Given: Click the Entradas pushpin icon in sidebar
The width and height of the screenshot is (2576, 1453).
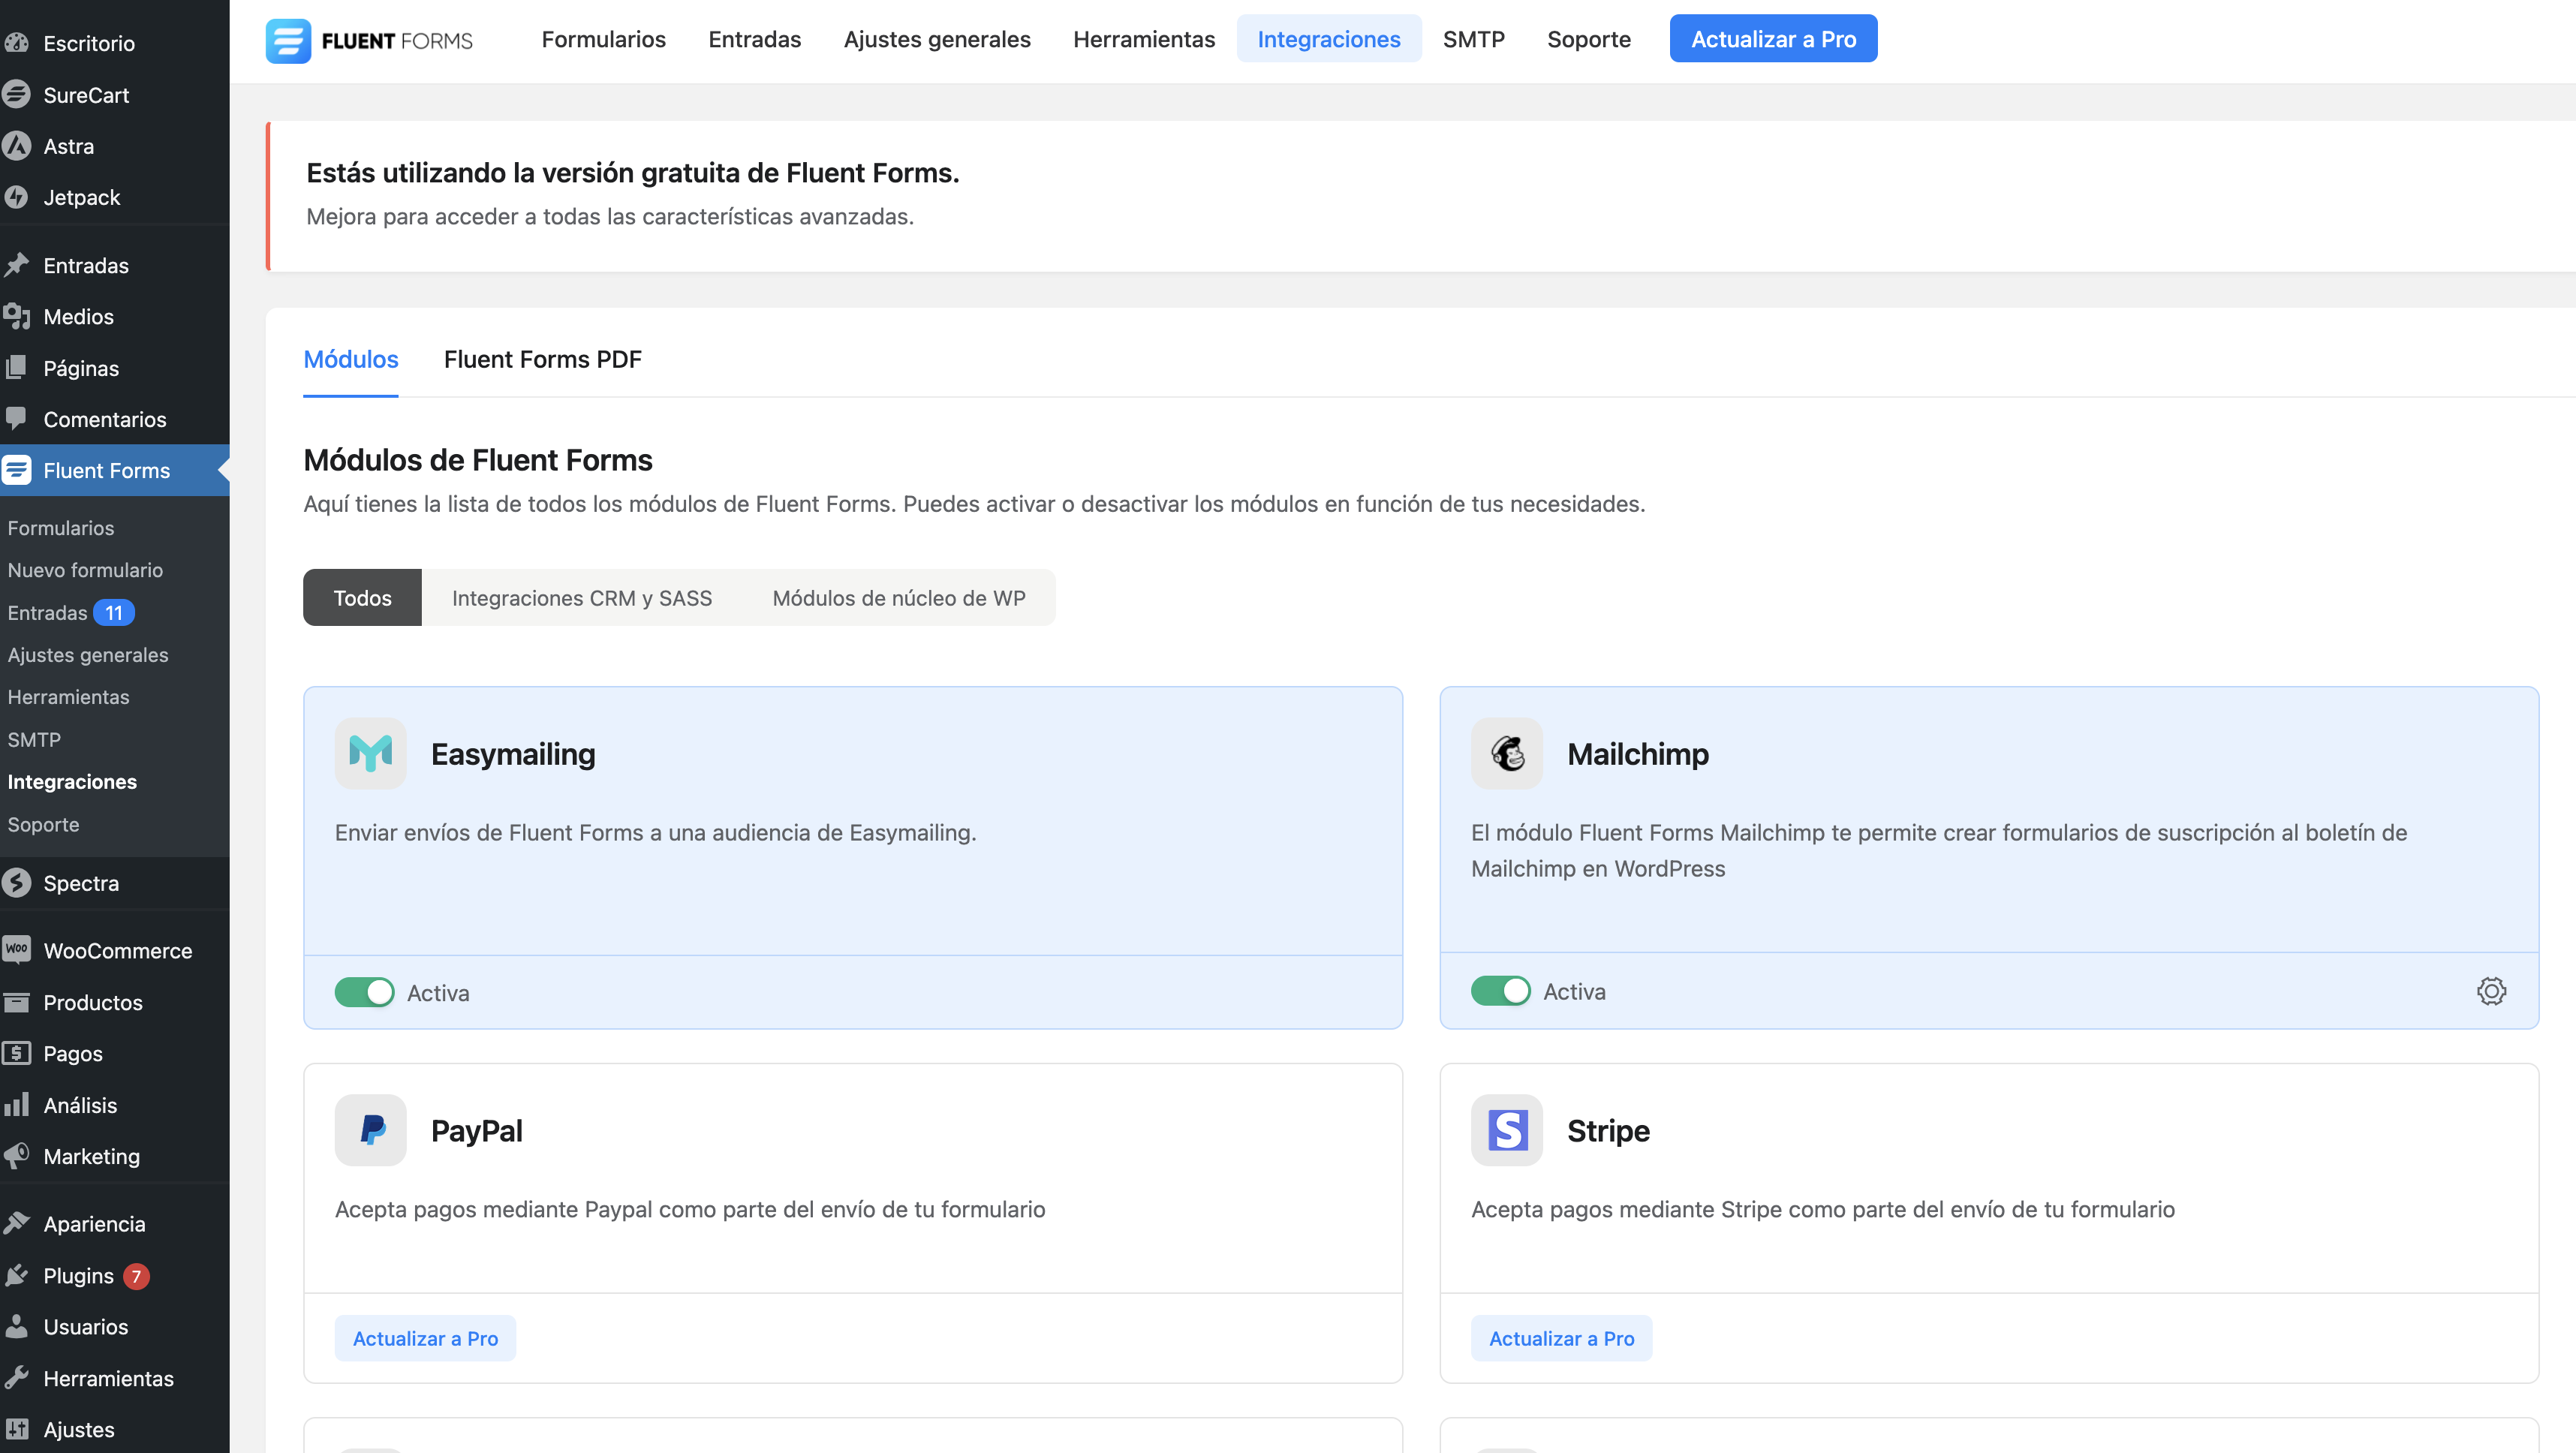Looking at the screenshot, I should pos(16,265).
